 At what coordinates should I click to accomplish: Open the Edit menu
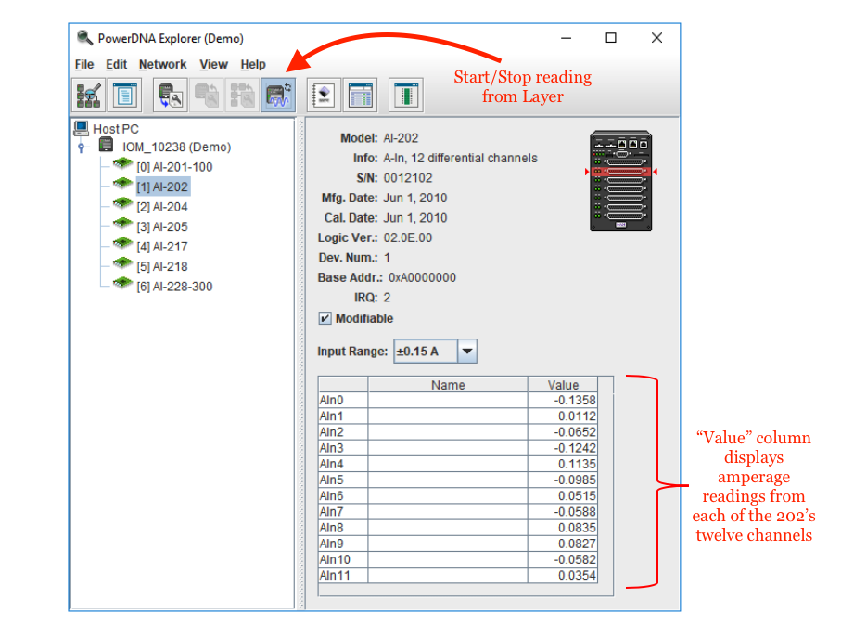pyautogui.click(x=116, y=64)
